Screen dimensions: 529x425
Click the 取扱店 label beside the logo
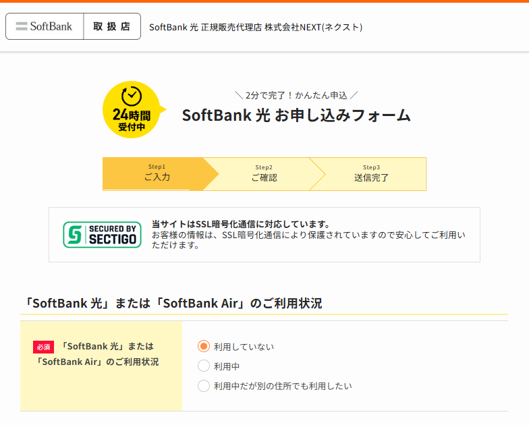click(x=112, y=26)
